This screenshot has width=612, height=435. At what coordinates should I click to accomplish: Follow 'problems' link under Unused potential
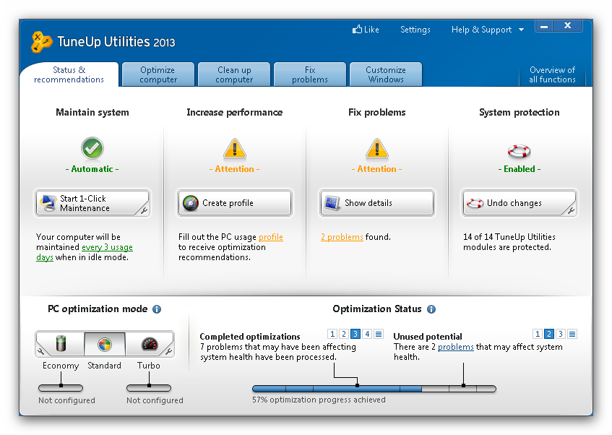click(455, 347)
